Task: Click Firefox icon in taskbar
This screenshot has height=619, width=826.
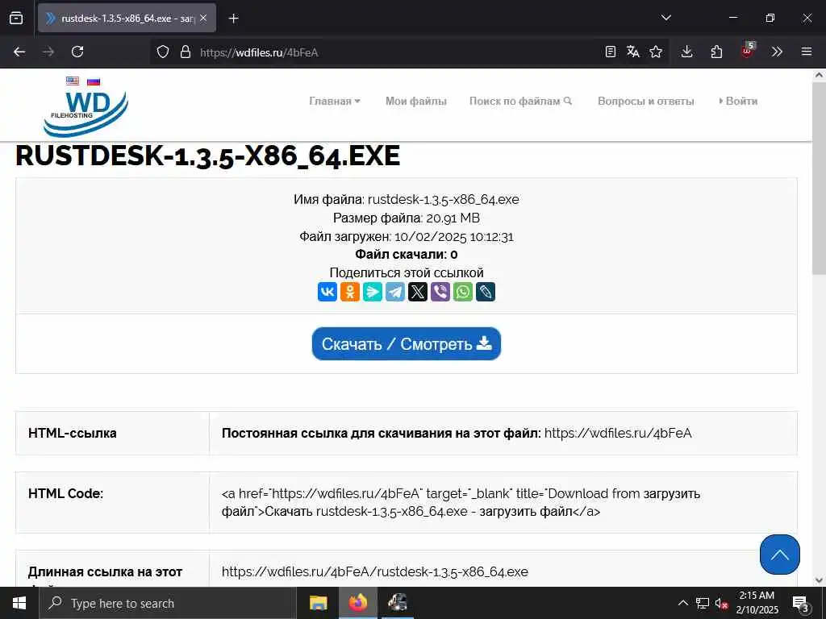Action: pos(358,603)
